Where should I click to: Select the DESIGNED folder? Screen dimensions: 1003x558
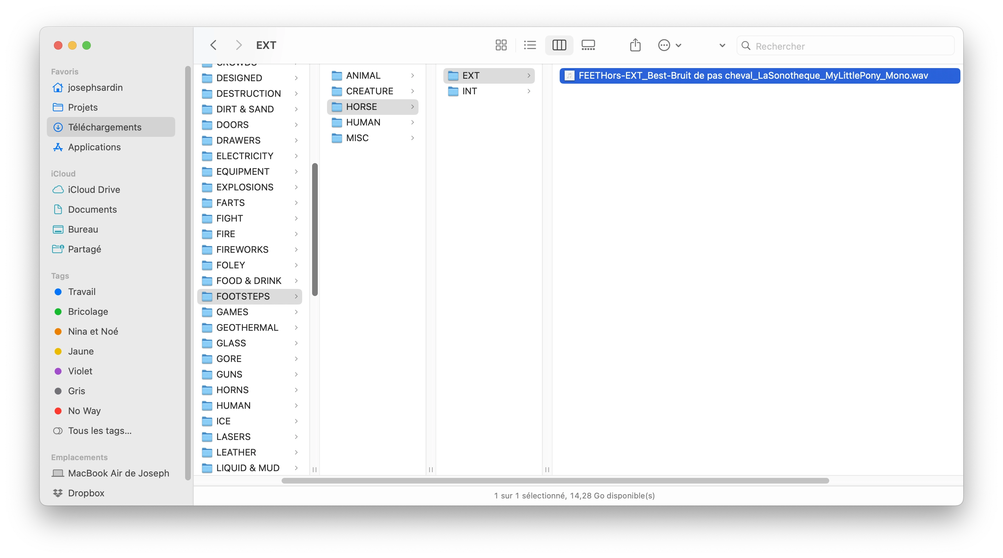click(250, 78)
